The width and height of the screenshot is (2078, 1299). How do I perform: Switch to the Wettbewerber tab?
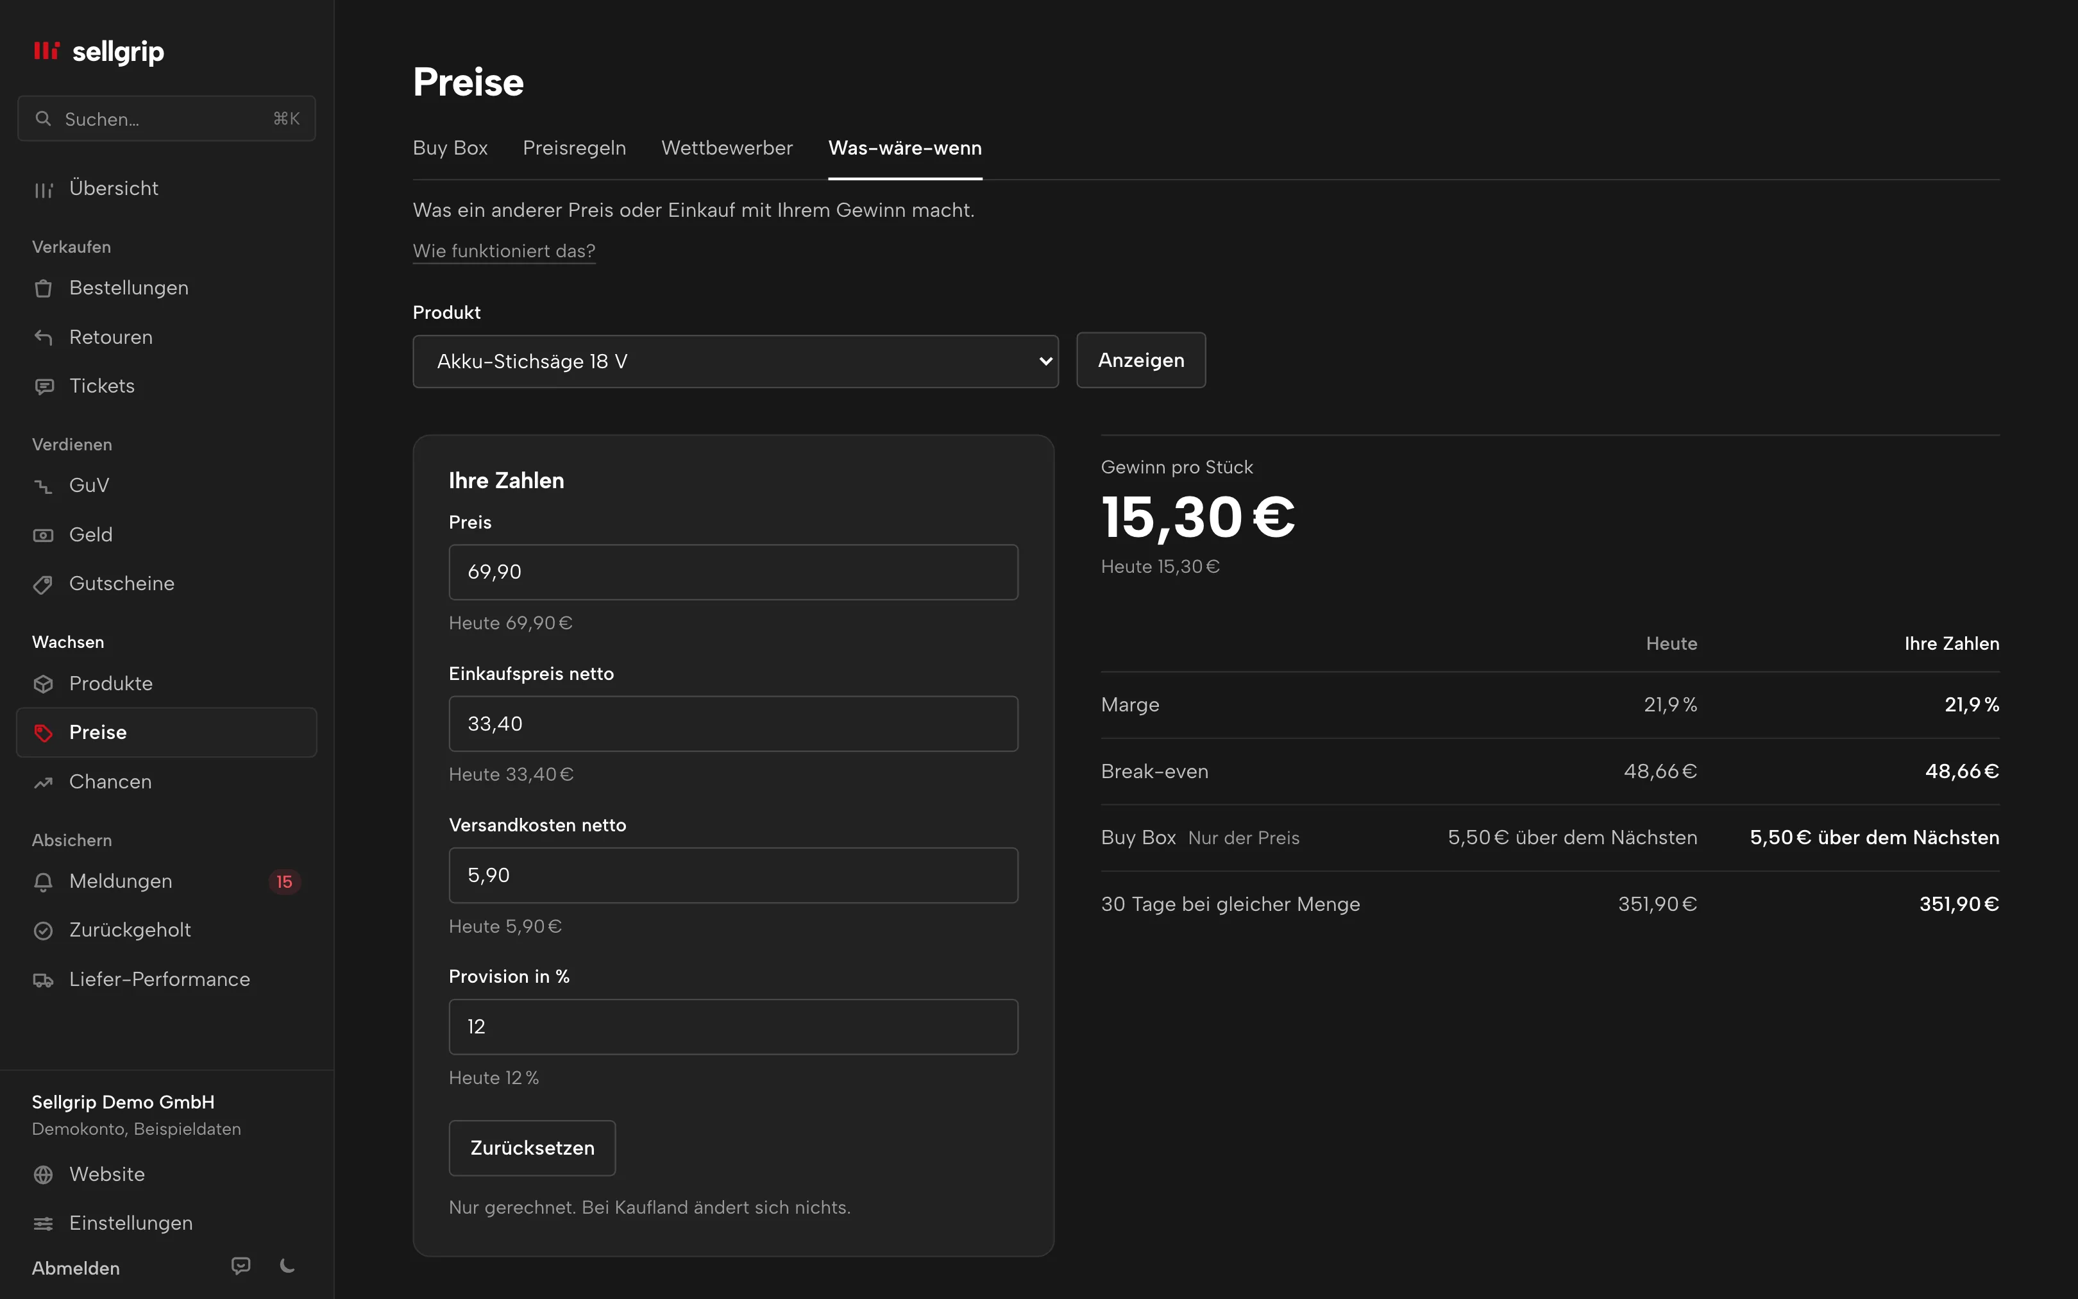[x=727, y=148]
